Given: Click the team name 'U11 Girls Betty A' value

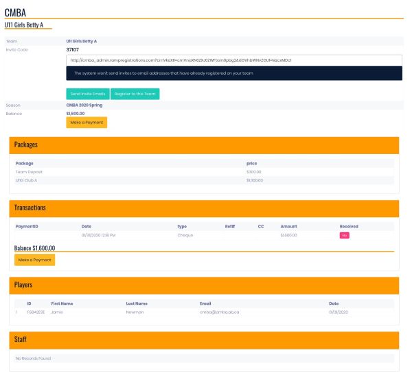Looking at the screenshot, I should [82, 41].
